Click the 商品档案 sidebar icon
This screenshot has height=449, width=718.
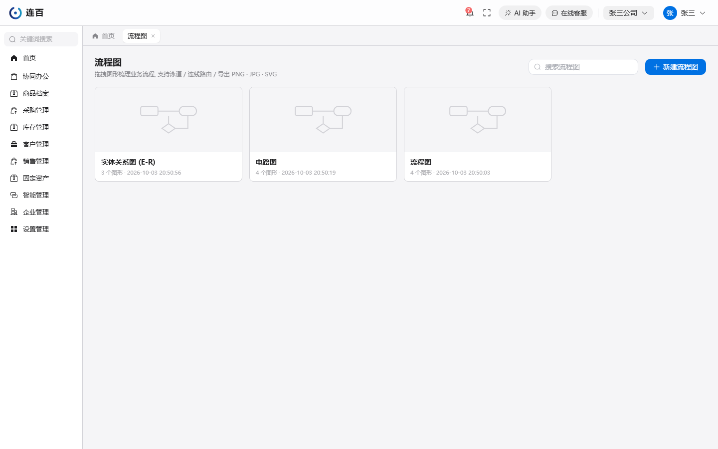point(14,93)
